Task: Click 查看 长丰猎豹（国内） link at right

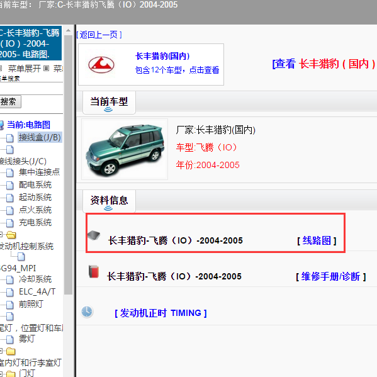Action: 324,64
